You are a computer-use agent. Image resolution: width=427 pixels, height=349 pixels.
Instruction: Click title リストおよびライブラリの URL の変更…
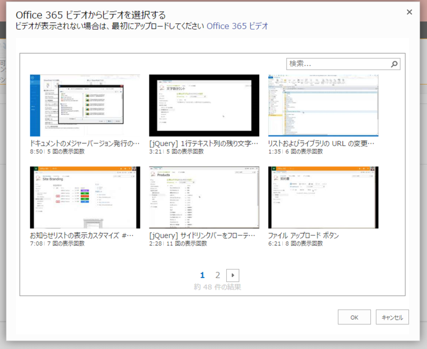(x=321, y=143)
